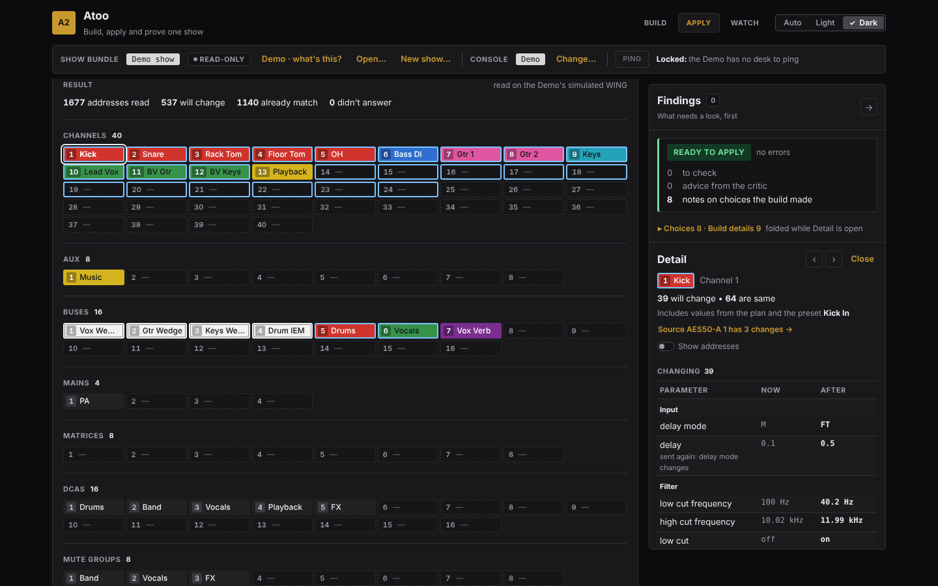
Task: Select the red Snare channel tile
Action: pyautogui.click(x=156, y=154)
